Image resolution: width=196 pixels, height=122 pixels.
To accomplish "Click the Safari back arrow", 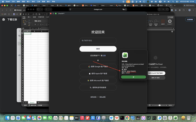I will point(47,9).
